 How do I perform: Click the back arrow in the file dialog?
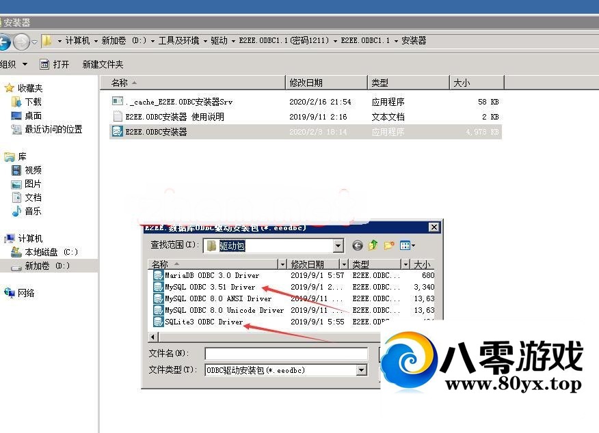(357, 245)
